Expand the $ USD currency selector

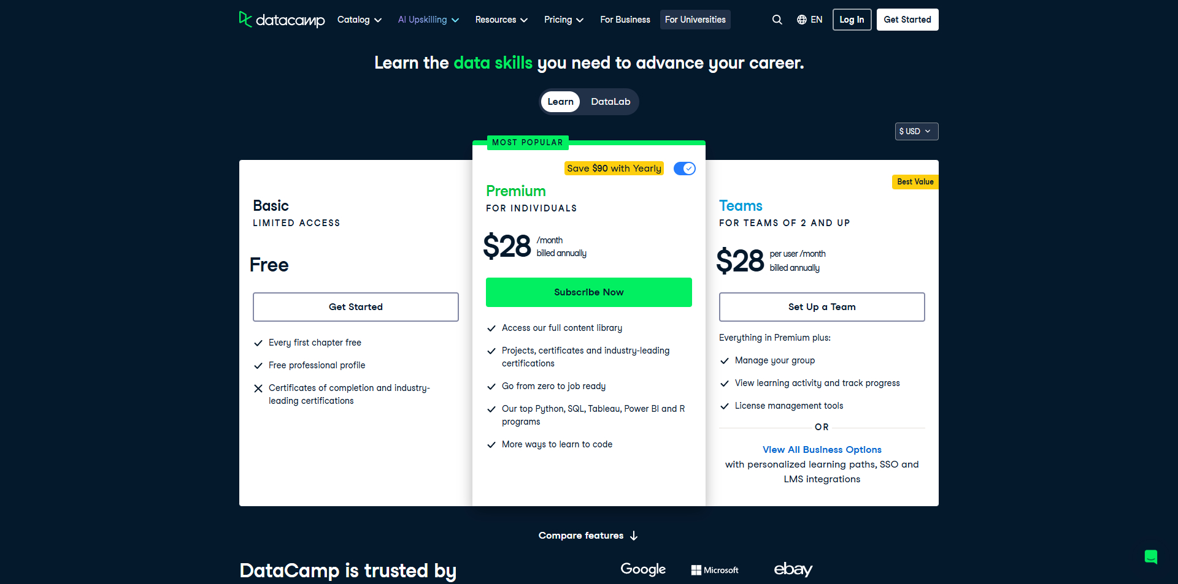click(x=916, y=131)
